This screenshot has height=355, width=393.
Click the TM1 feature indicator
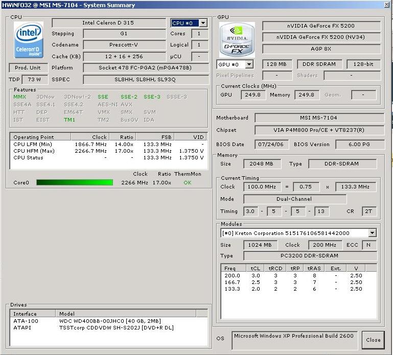pyautogui.click(x=70, y=120)
